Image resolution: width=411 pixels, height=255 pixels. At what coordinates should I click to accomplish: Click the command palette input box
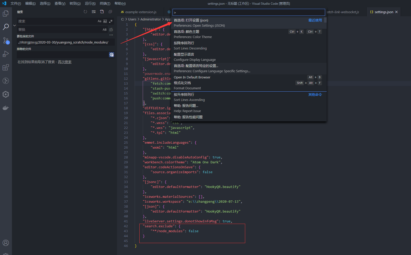point(249,12)
